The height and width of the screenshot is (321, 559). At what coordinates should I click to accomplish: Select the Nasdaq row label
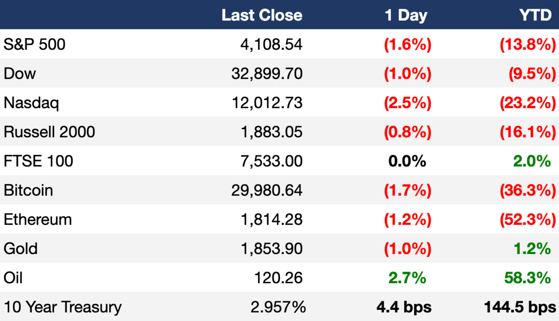click(31, 103)
